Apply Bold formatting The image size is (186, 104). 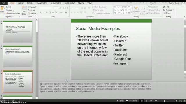tap(41, 12)
